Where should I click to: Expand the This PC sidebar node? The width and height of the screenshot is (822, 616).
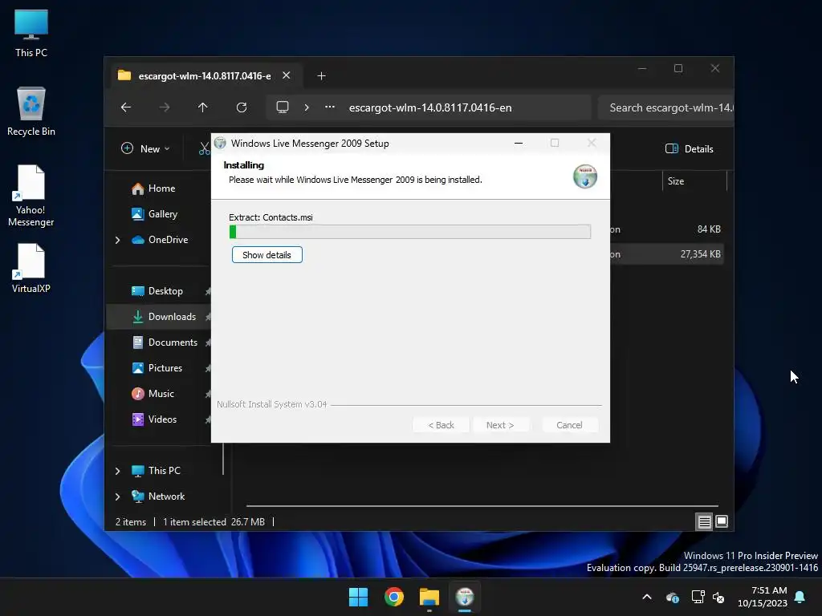(117, 471)
